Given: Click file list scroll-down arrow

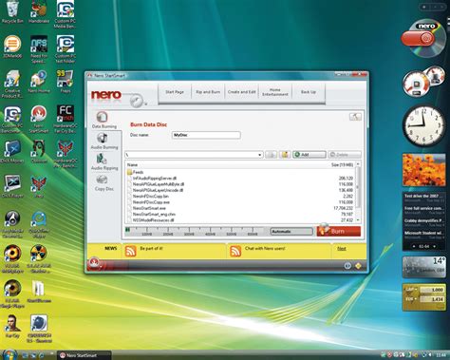Looking at the screenshot, I should 358,219.
